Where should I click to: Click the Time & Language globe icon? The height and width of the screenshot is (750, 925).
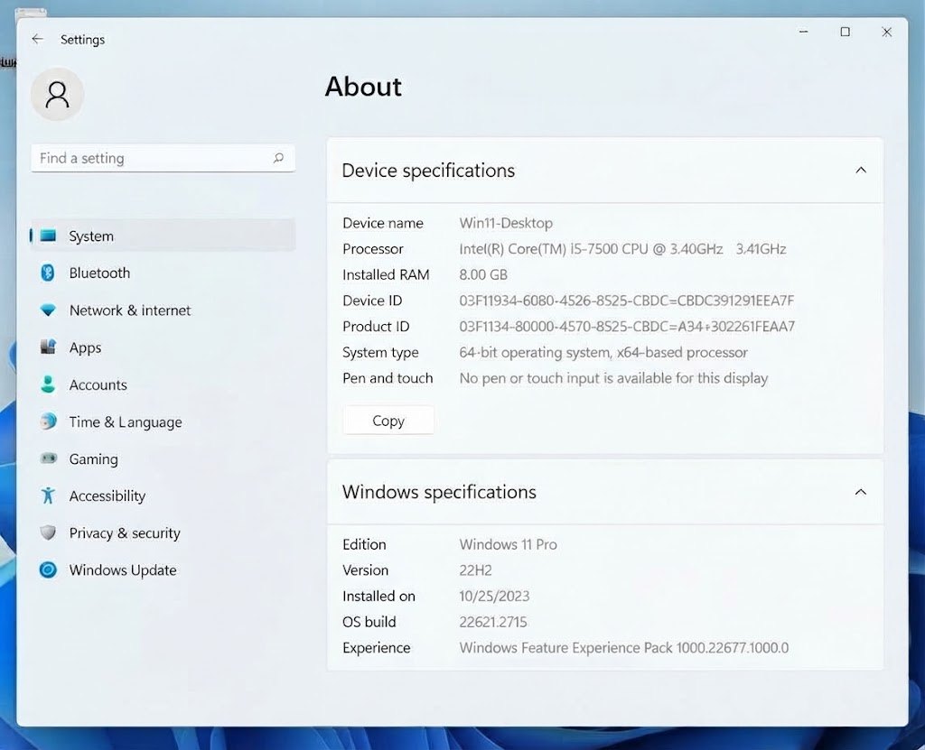click(48, 421)
